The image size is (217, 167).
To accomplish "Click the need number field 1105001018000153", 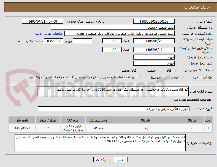I will pos(154,21).
